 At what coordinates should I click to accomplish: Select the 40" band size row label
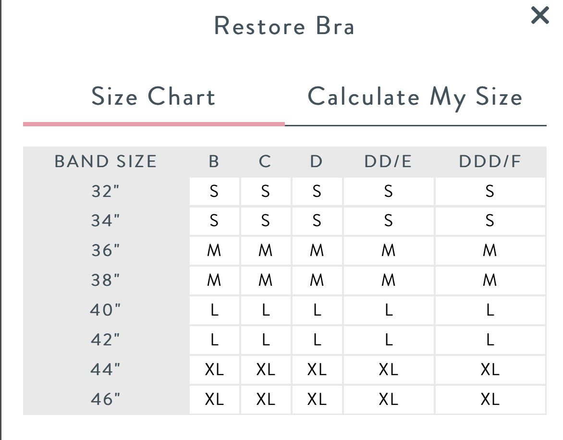[x=106, y=310]
